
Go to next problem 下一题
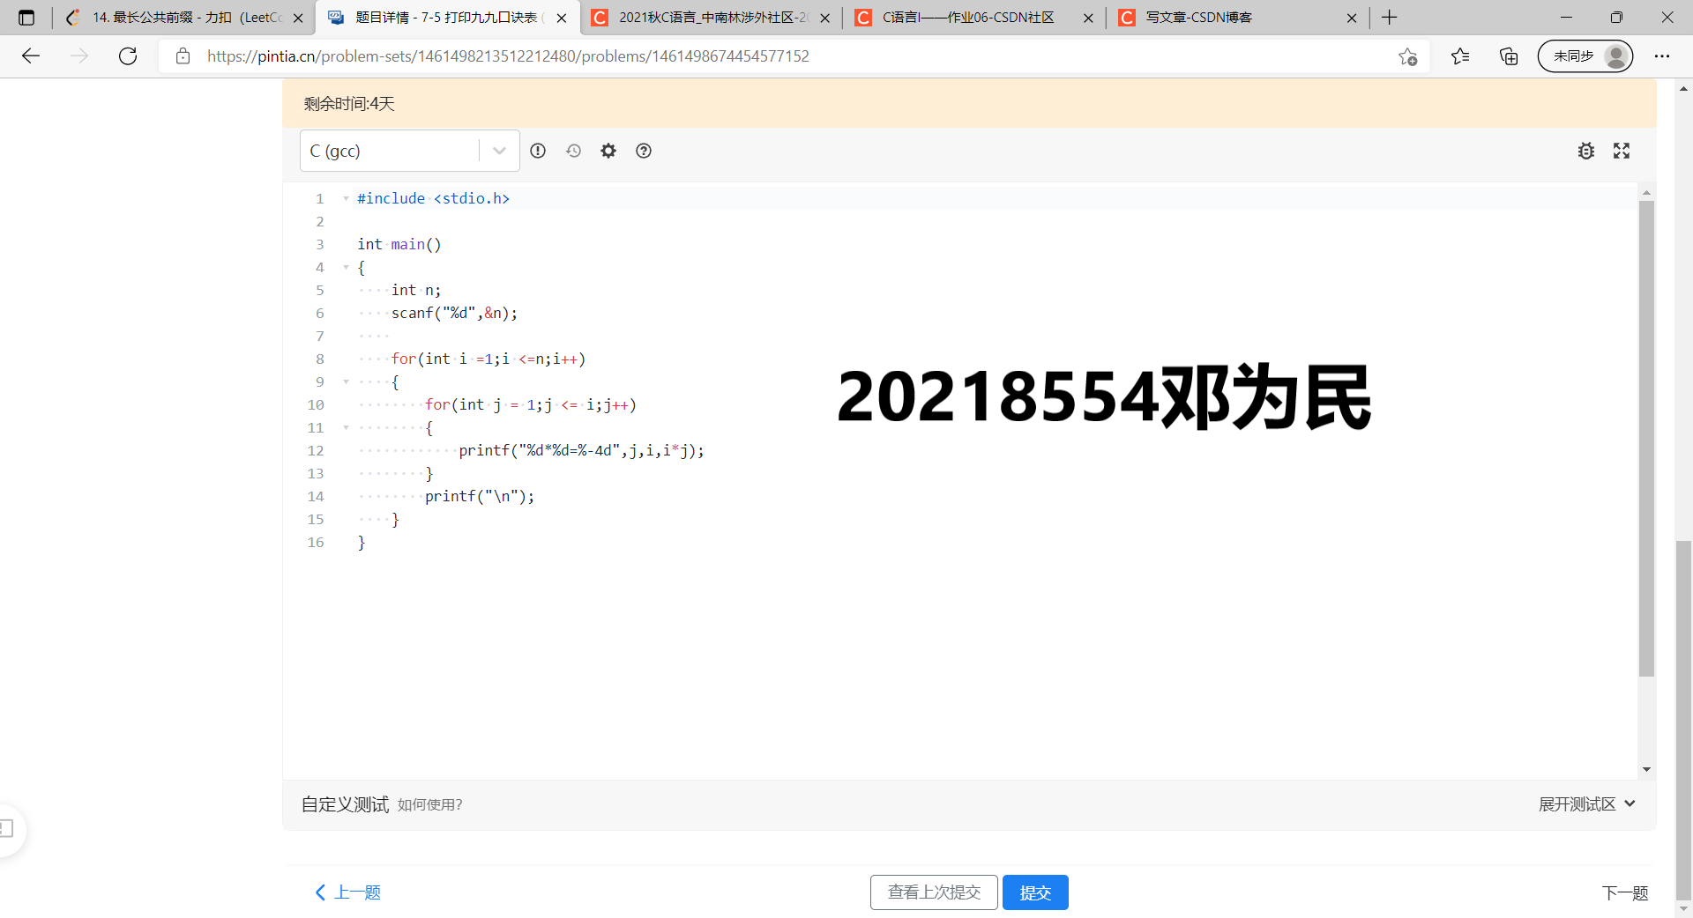(x=1625, y=893)
